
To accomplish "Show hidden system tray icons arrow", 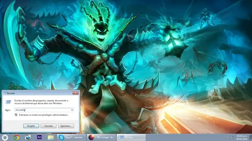I will [x=227, y=138].
